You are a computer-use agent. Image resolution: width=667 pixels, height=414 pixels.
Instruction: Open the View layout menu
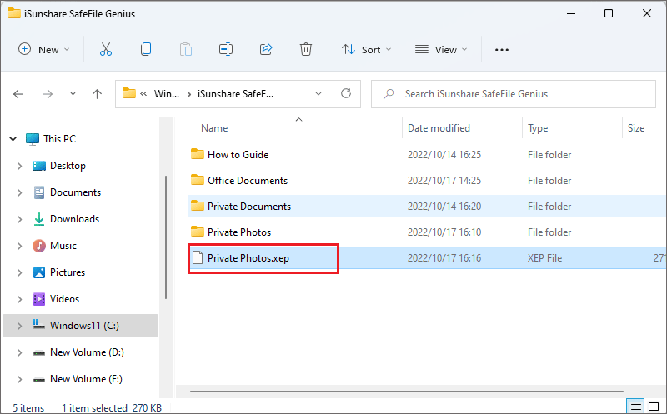(441, 50)
